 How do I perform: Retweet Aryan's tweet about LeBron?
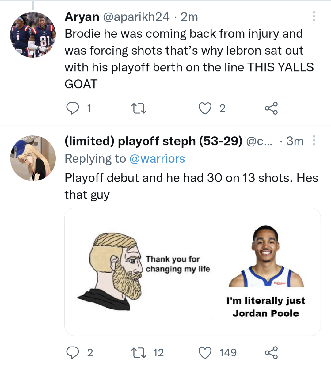pyautogui.click(x=139, y=108)
